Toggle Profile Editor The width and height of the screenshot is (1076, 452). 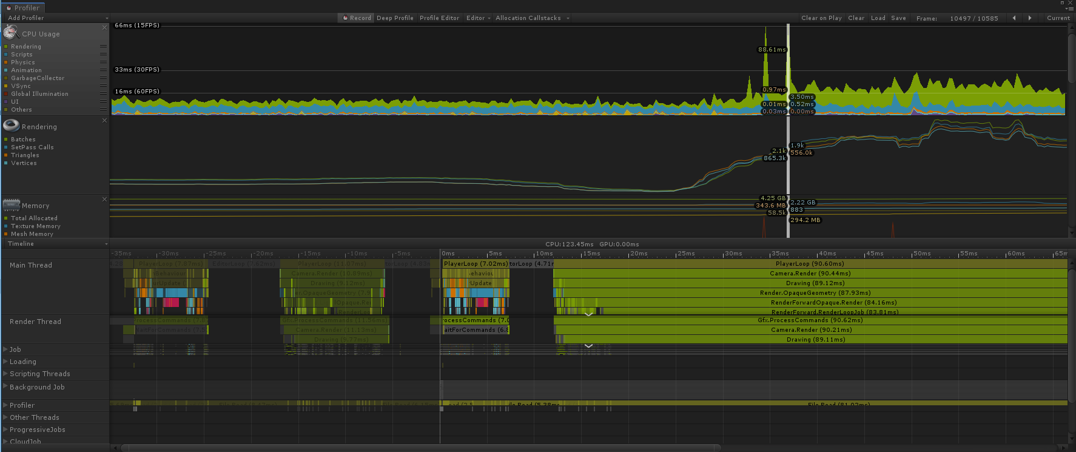(x=439, y=18)
